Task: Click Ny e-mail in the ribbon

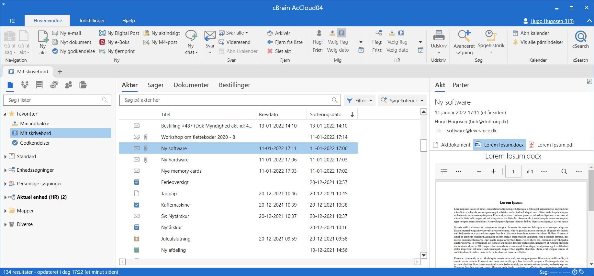Action: coord(67,33)
